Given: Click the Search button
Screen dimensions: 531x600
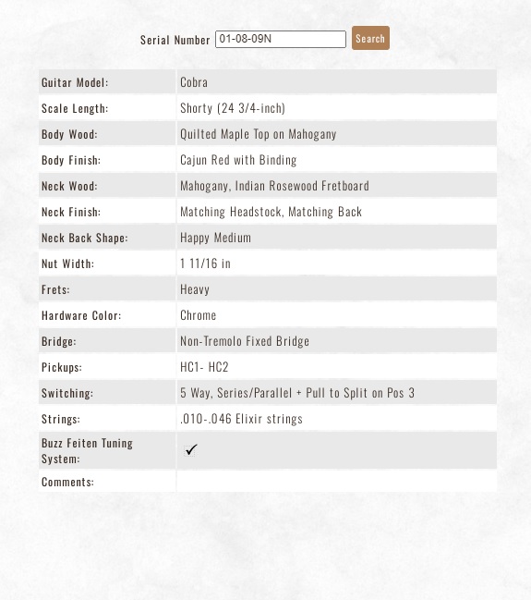Looking at the screenshot, I should [x=370, y=38].
